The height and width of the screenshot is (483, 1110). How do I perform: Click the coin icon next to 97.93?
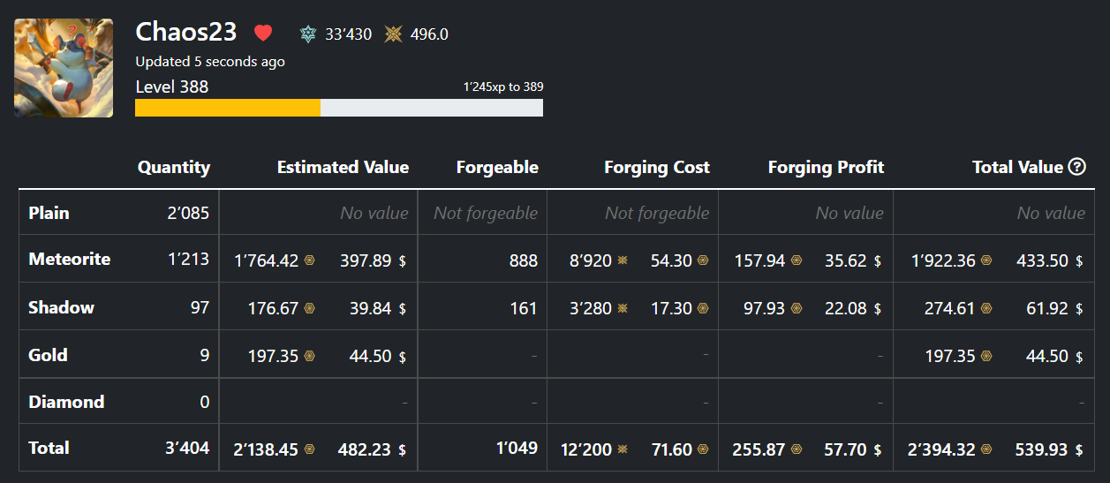797,308
